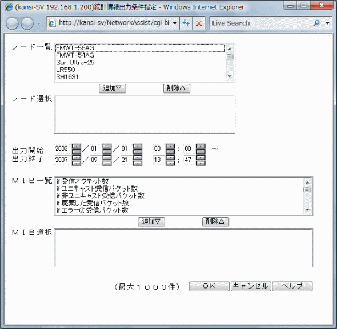Image resolution: width=337 pixels, height=329 pixels.
Task: Select SH1631 in node list
Action: pos(140,77)
